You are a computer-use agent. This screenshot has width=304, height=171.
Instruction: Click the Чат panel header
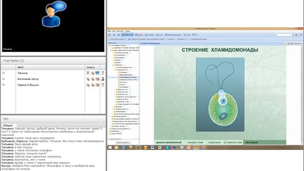coord(53,119)
